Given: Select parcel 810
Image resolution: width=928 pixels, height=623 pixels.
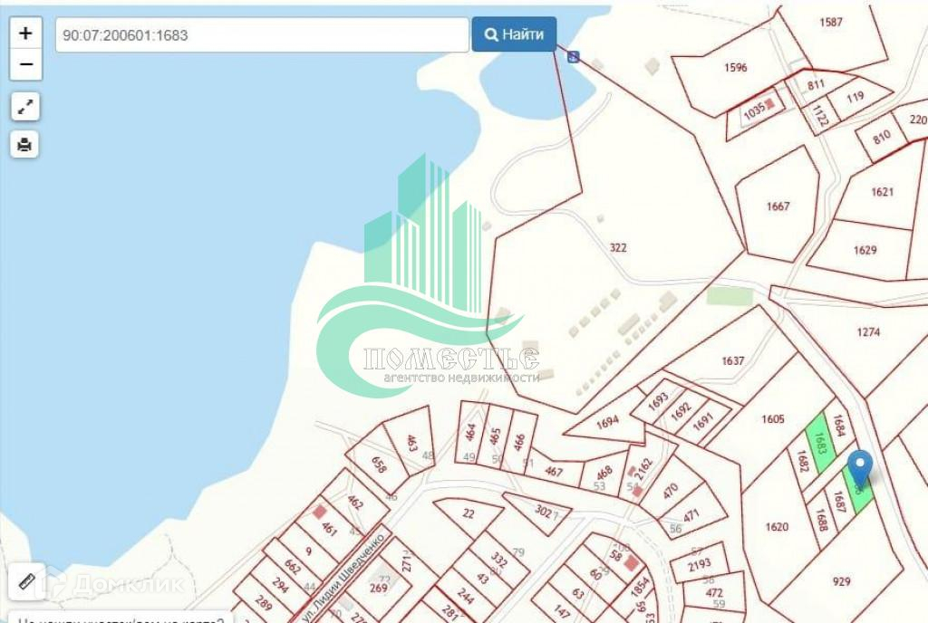Looking at the screenshot, I should [881, 137].
